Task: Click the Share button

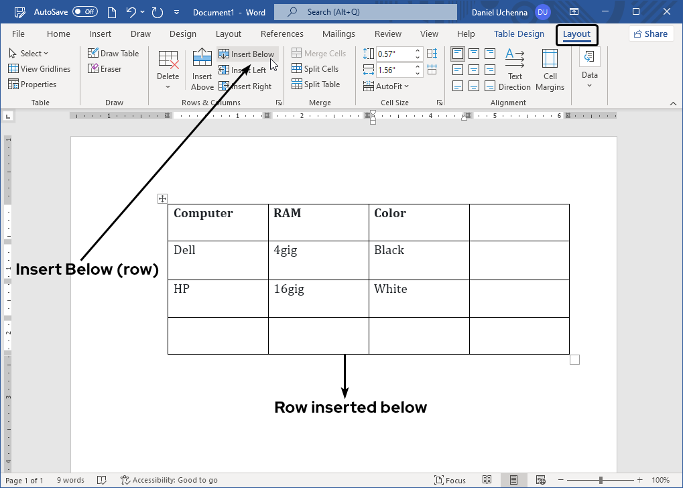Action: 649,34
